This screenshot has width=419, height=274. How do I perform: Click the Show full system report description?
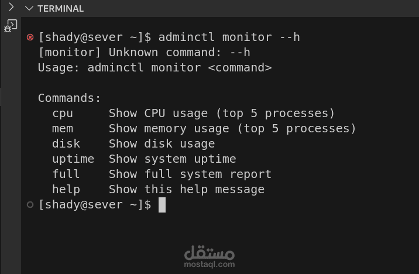(x=190, y=174)
